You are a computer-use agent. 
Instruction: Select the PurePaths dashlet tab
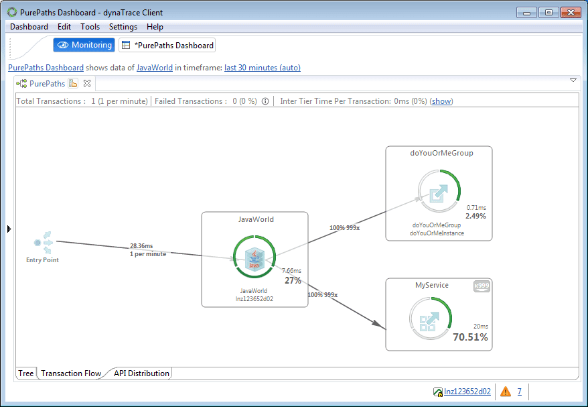coord(48,83)
